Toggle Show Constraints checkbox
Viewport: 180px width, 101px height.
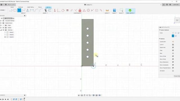click(173, 65)
